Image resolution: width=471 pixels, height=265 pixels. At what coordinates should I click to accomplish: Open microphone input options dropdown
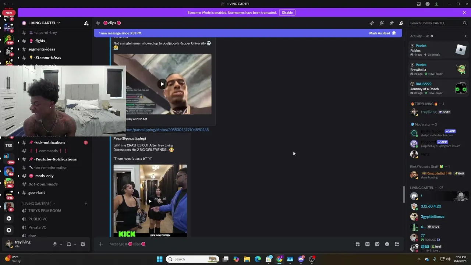coord(61,244)
